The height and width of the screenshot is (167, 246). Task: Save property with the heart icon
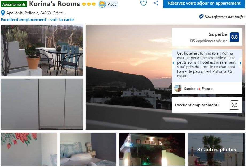(143, 3)
